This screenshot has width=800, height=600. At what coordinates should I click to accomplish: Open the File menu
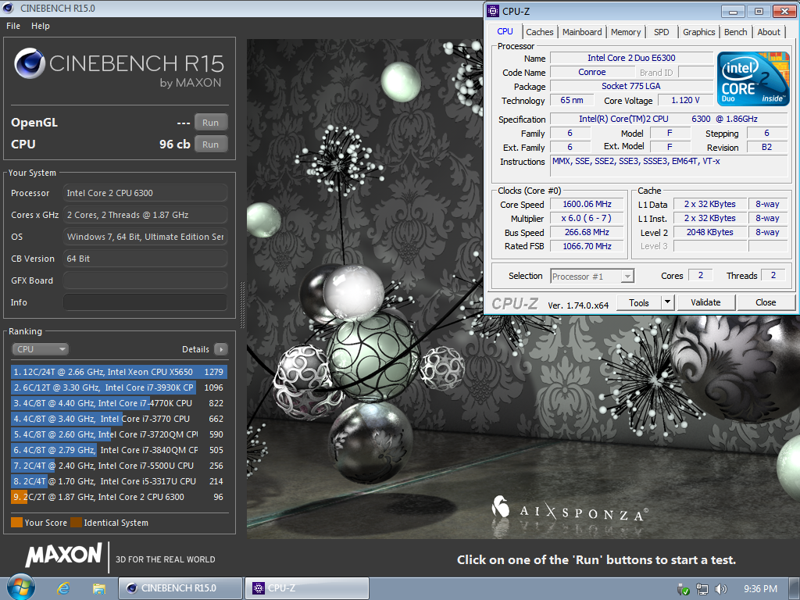(13, 26)
